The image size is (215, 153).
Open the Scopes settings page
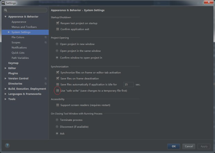(x=16, y=42)
